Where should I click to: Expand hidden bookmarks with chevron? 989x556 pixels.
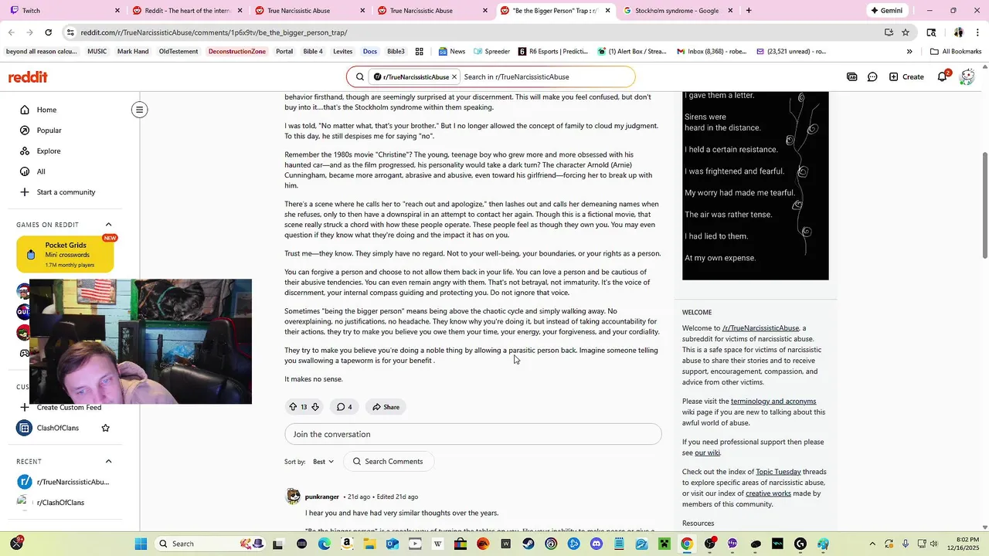coord(909,52)
